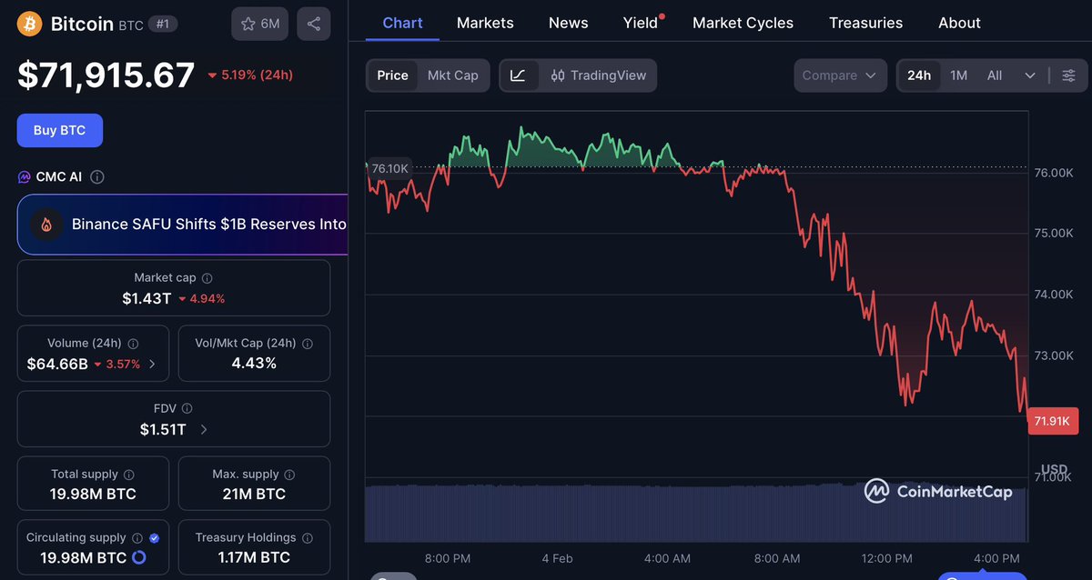Click the USD currency label on chart
The image size is (1092, 580).
pos(1055,470)
